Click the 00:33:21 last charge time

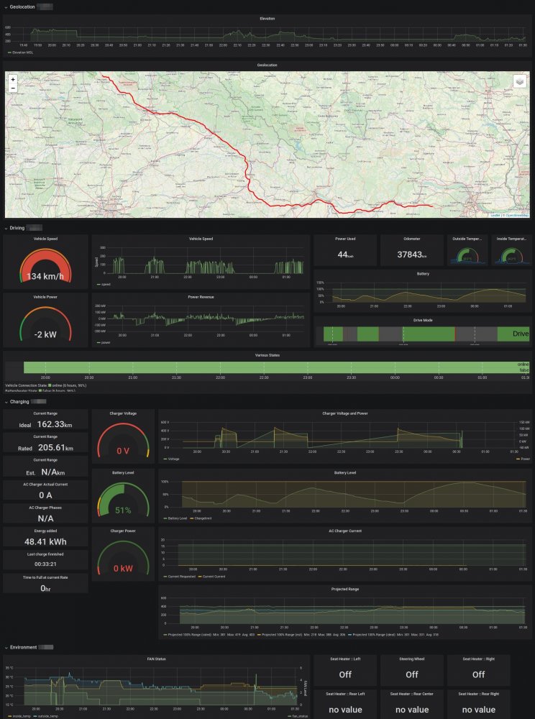pyautogui.click(x=45, y=564)
